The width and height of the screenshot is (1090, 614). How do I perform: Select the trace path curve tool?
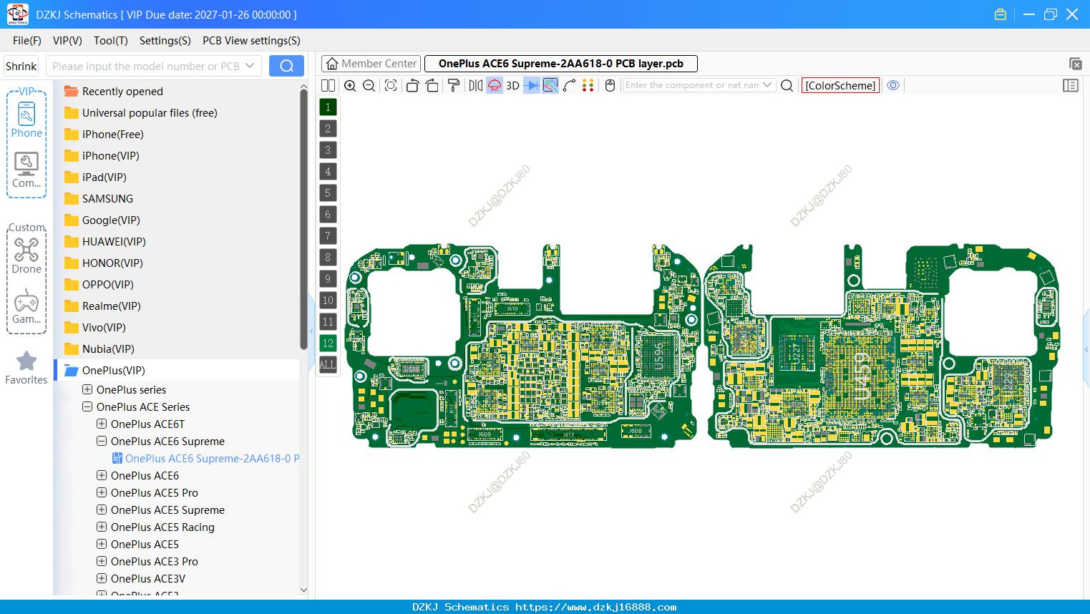point(569,85)
